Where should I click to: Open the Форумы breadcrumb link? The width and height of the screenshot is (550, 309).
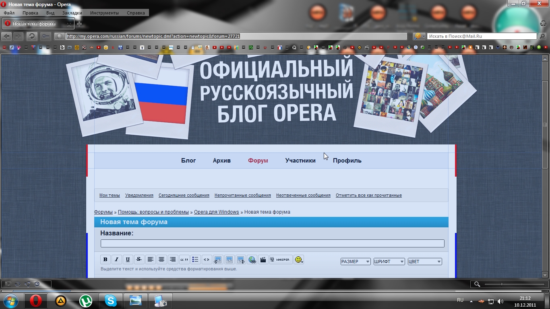[103, 212]
